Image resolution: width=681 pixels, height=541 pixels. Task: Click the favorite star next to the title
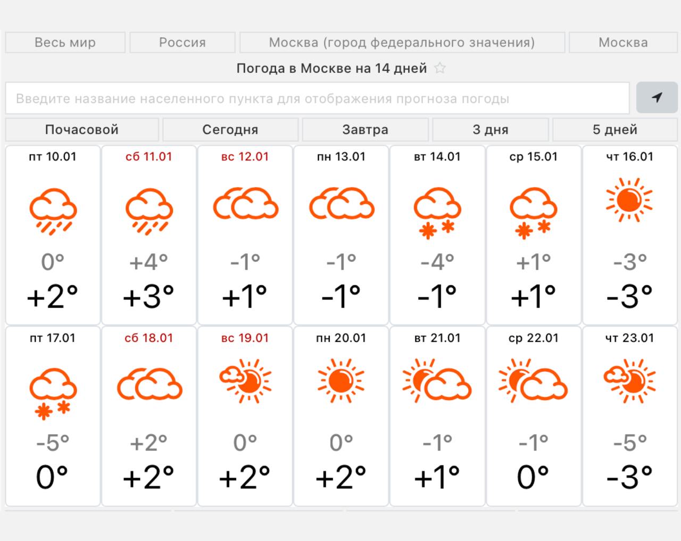(x=440, y=68)
